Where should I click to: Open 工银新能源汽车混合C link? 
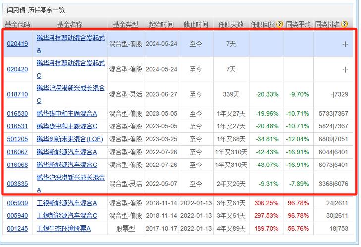tap(66, 216)
